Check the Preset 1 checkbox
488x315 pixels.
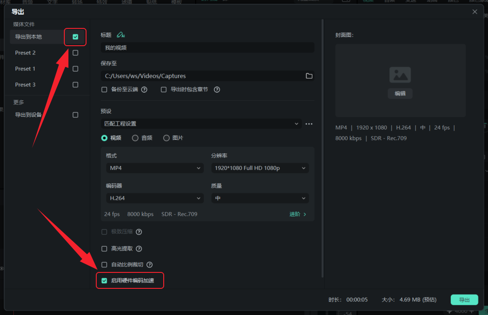75,69
